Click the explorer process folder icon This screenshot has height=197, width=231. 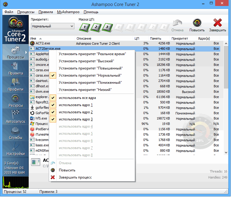point(32,97)
